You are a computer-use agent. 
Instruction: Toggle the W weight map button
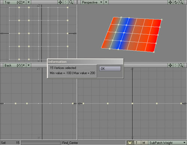[x=130, y=143]
